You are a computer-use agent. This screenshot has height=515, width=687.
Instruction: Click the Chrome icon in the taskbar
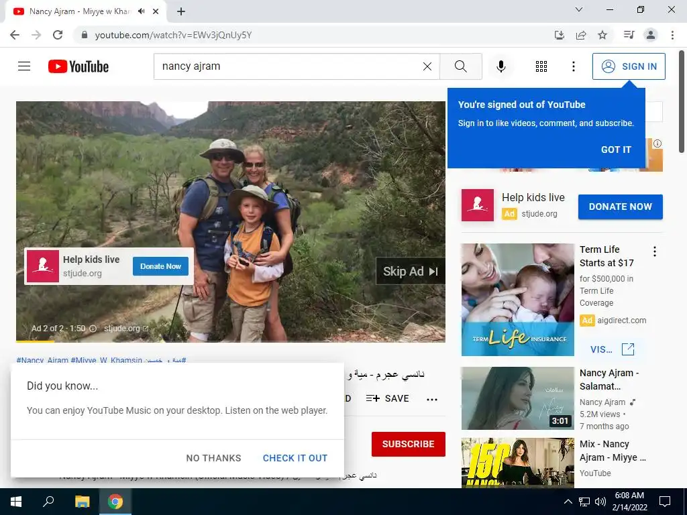[115, 502]
